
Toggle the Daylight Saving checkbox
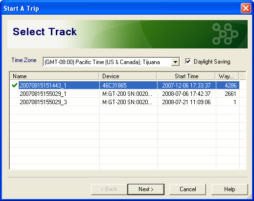pos(188,62)
